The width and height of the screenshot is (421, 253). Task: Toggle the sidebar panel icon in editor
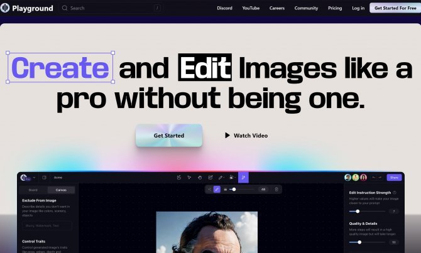coord(45,177)
